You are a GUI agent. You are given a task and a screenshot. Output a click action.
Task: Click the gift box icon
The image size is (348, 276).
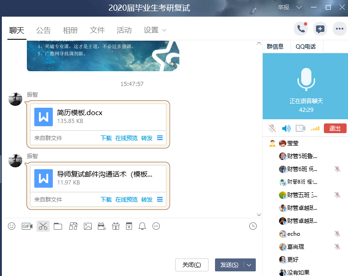pyautogui.click(x=116, y=226)
